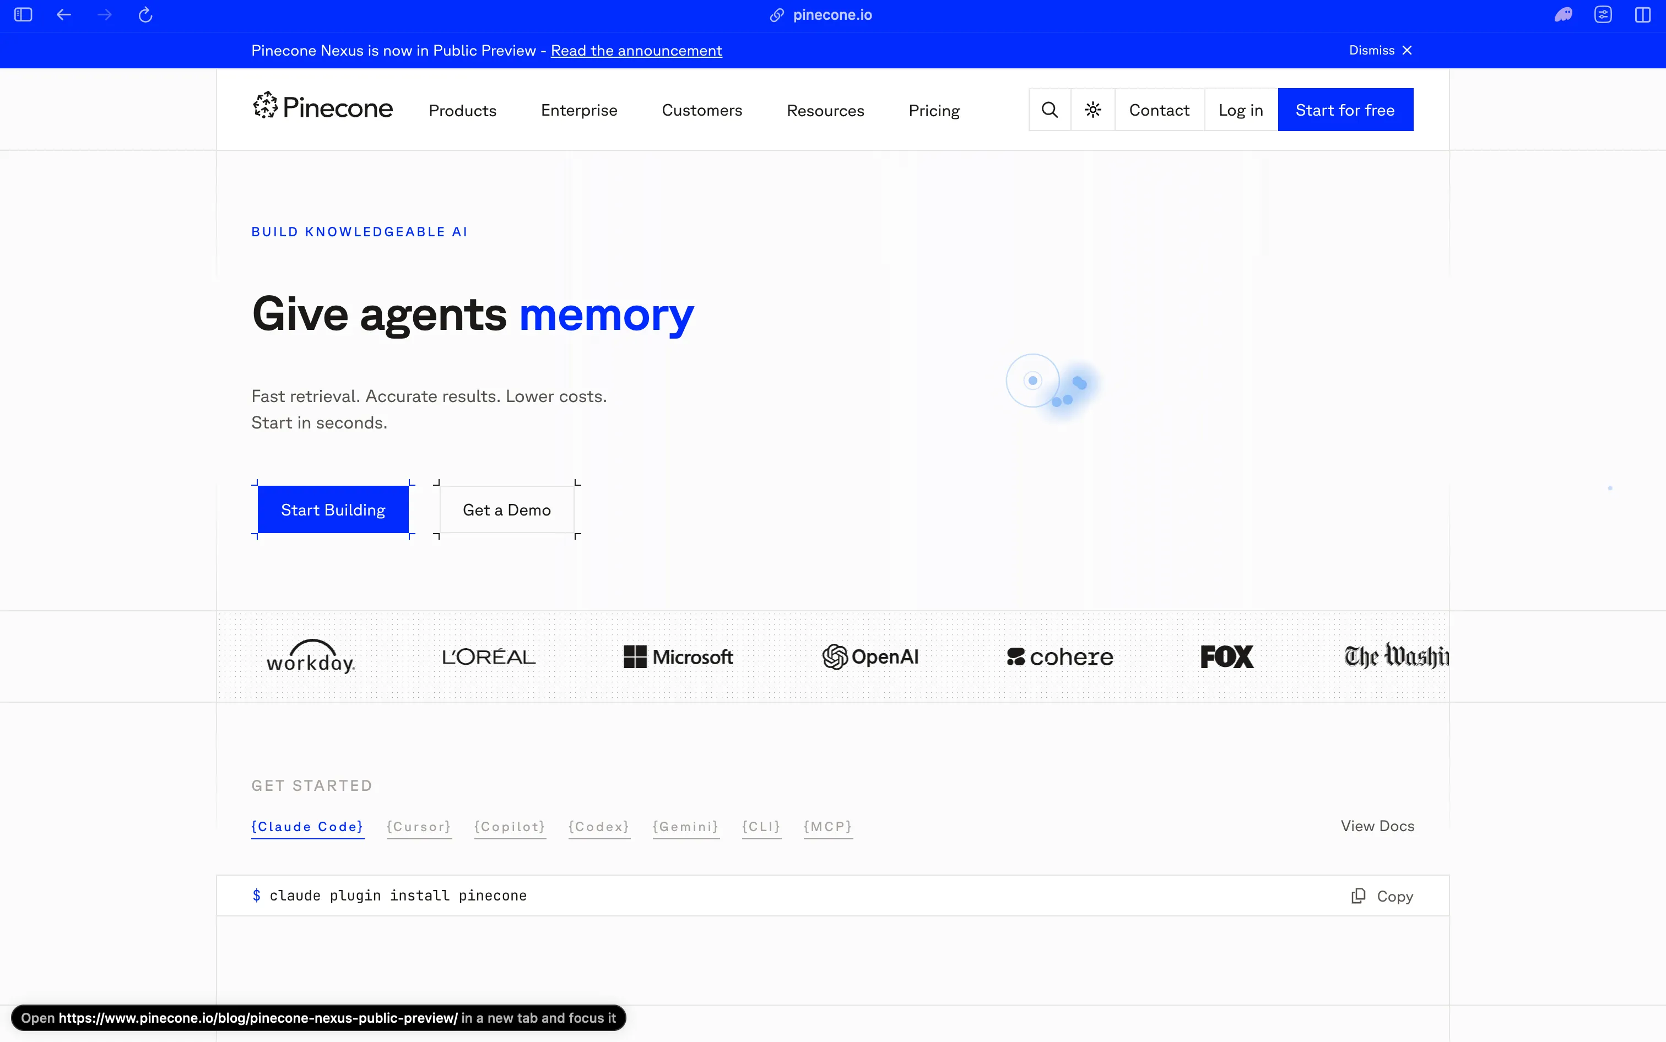The image size is (1666, 1042).
Task: Click the Start for free button
Action: [1345, 110]
